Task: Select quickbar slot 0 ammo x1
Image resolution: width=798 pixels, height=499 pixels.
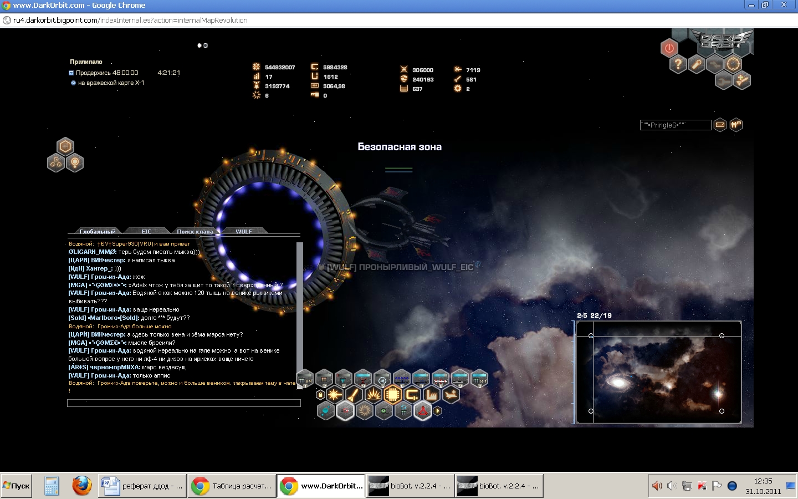Action: pos(479,379)
